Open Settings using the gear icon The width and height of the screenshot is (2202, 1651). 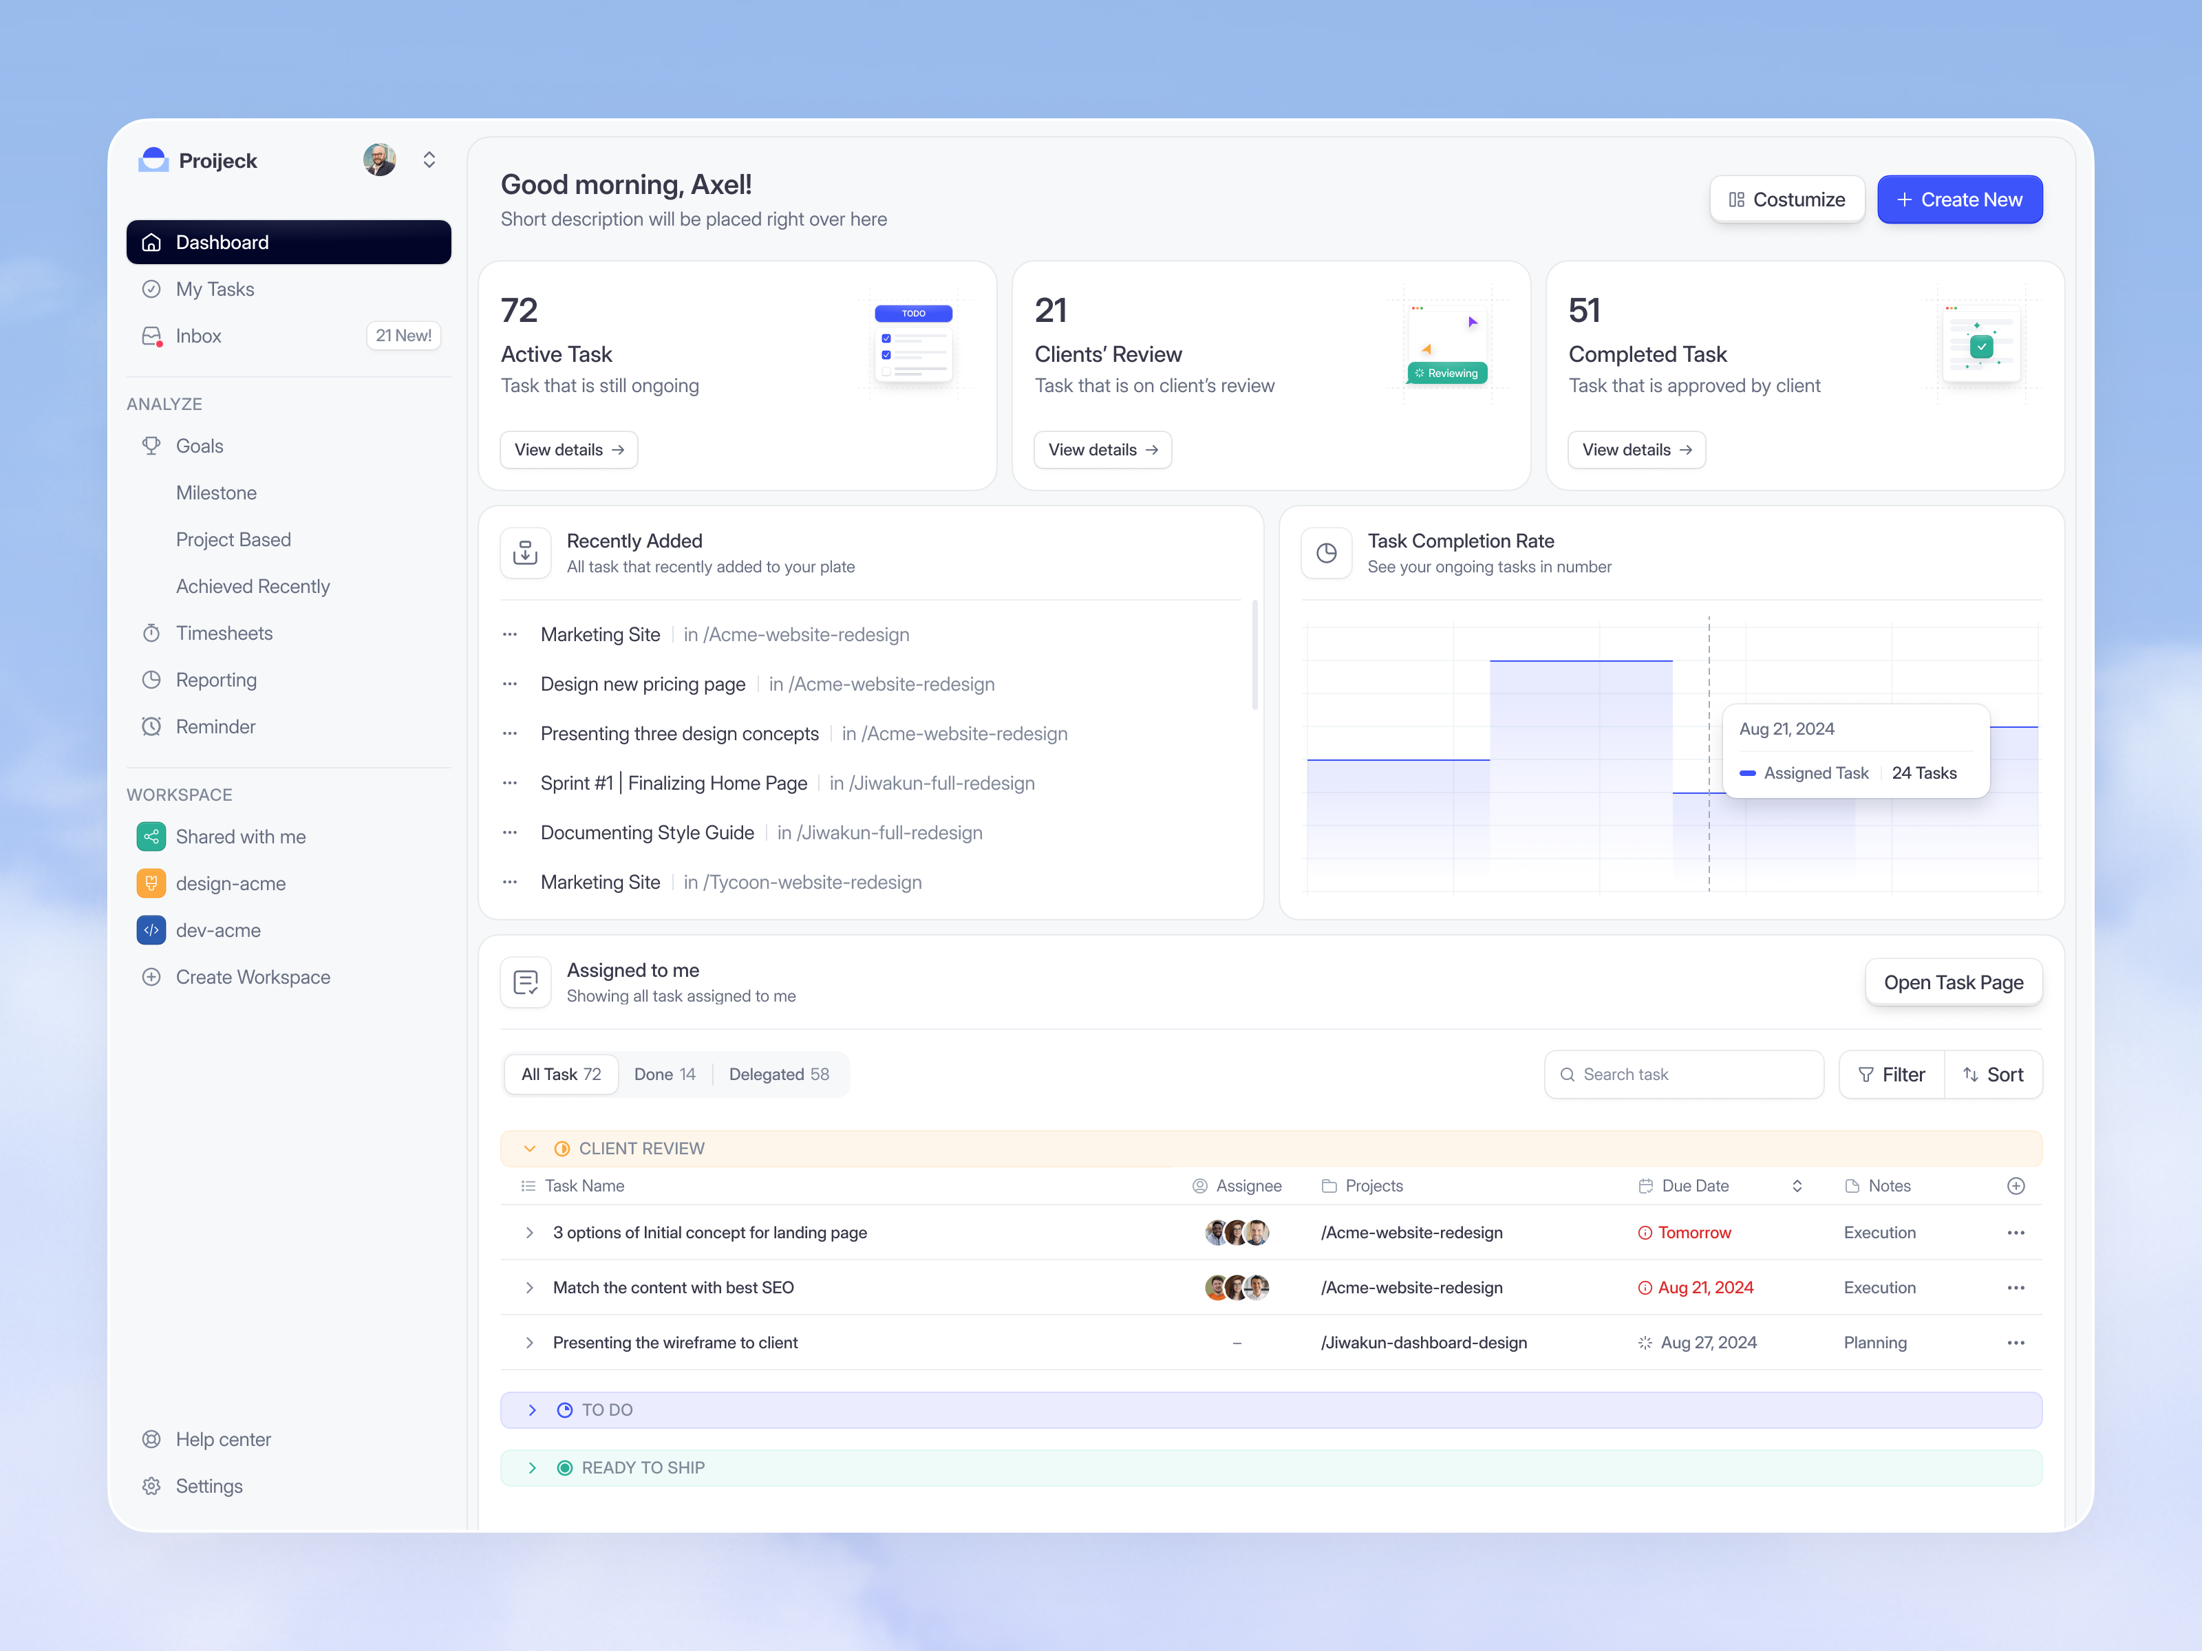pos(151,1486)
